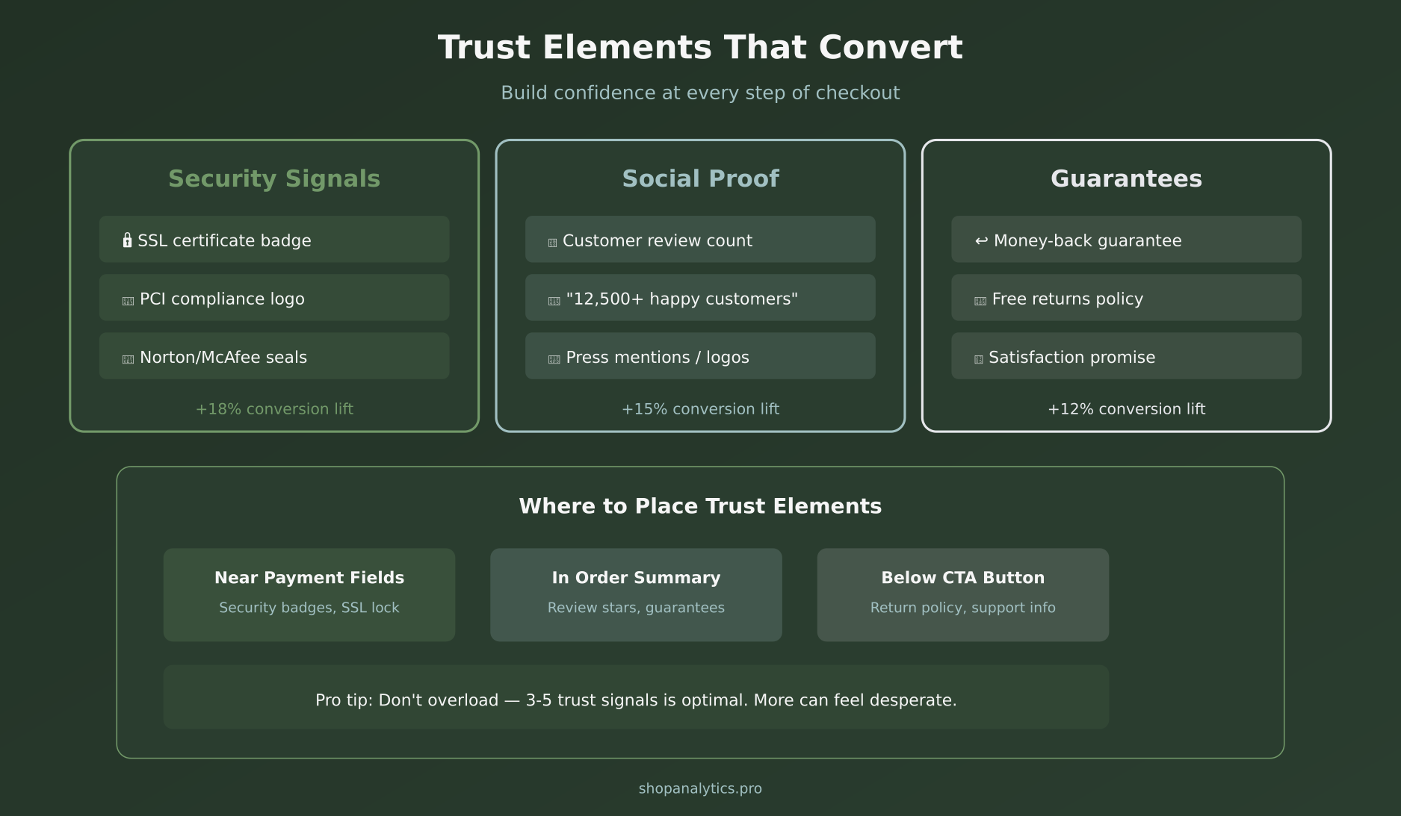This screenshot has width=1401, height=816.
Task: Click the Satisfaction promise icon
Action: click(x=980, y=357)
